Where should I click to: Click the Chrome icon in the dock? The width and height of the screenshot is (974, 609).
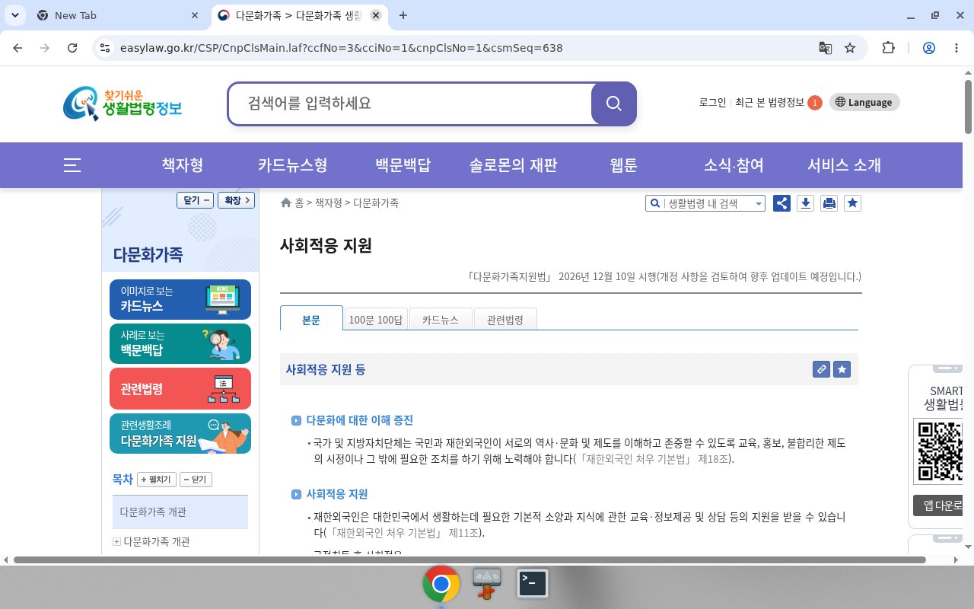pos(441,584)
